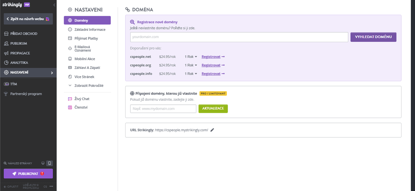Open Základní Informace settings section

[x=90, y=29]
